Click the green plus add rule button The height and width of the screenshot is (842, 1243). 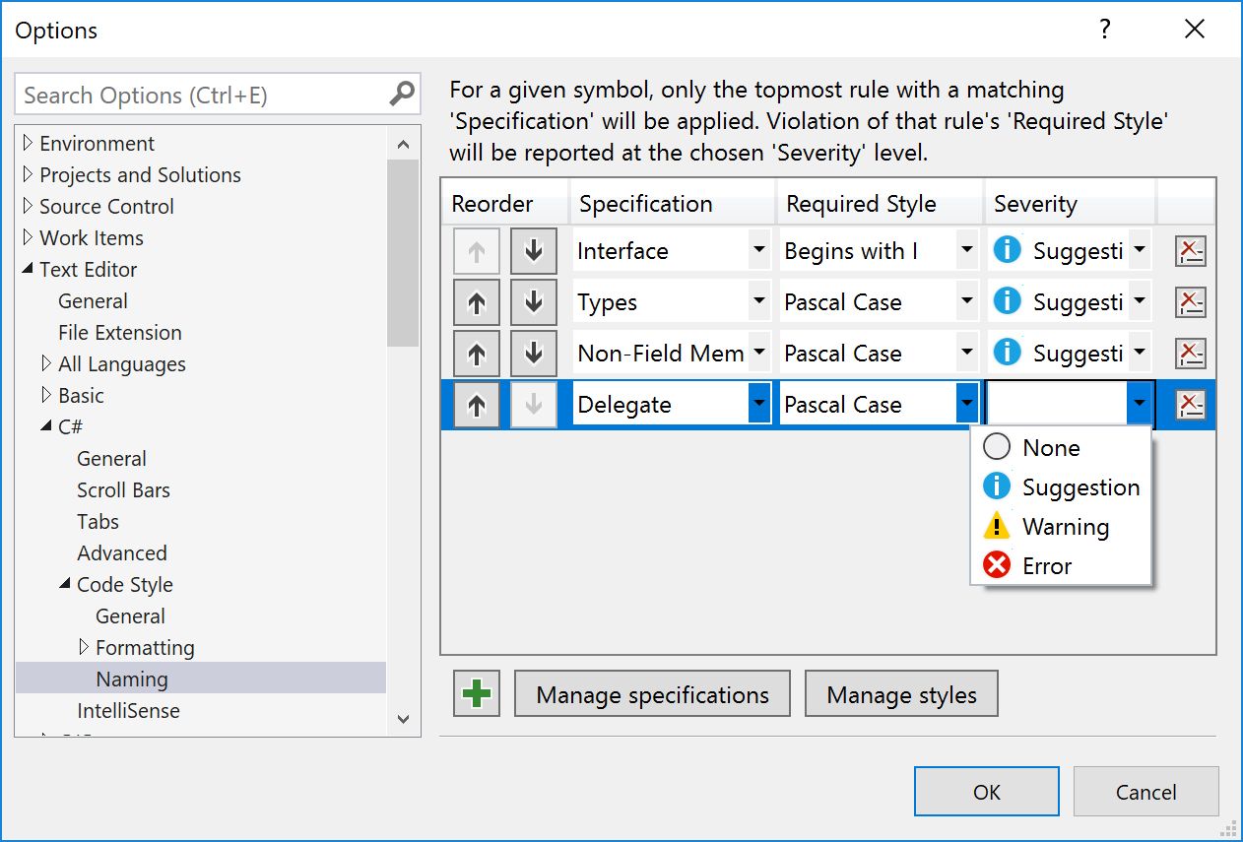pyautogui.click(x=477, y=694)
